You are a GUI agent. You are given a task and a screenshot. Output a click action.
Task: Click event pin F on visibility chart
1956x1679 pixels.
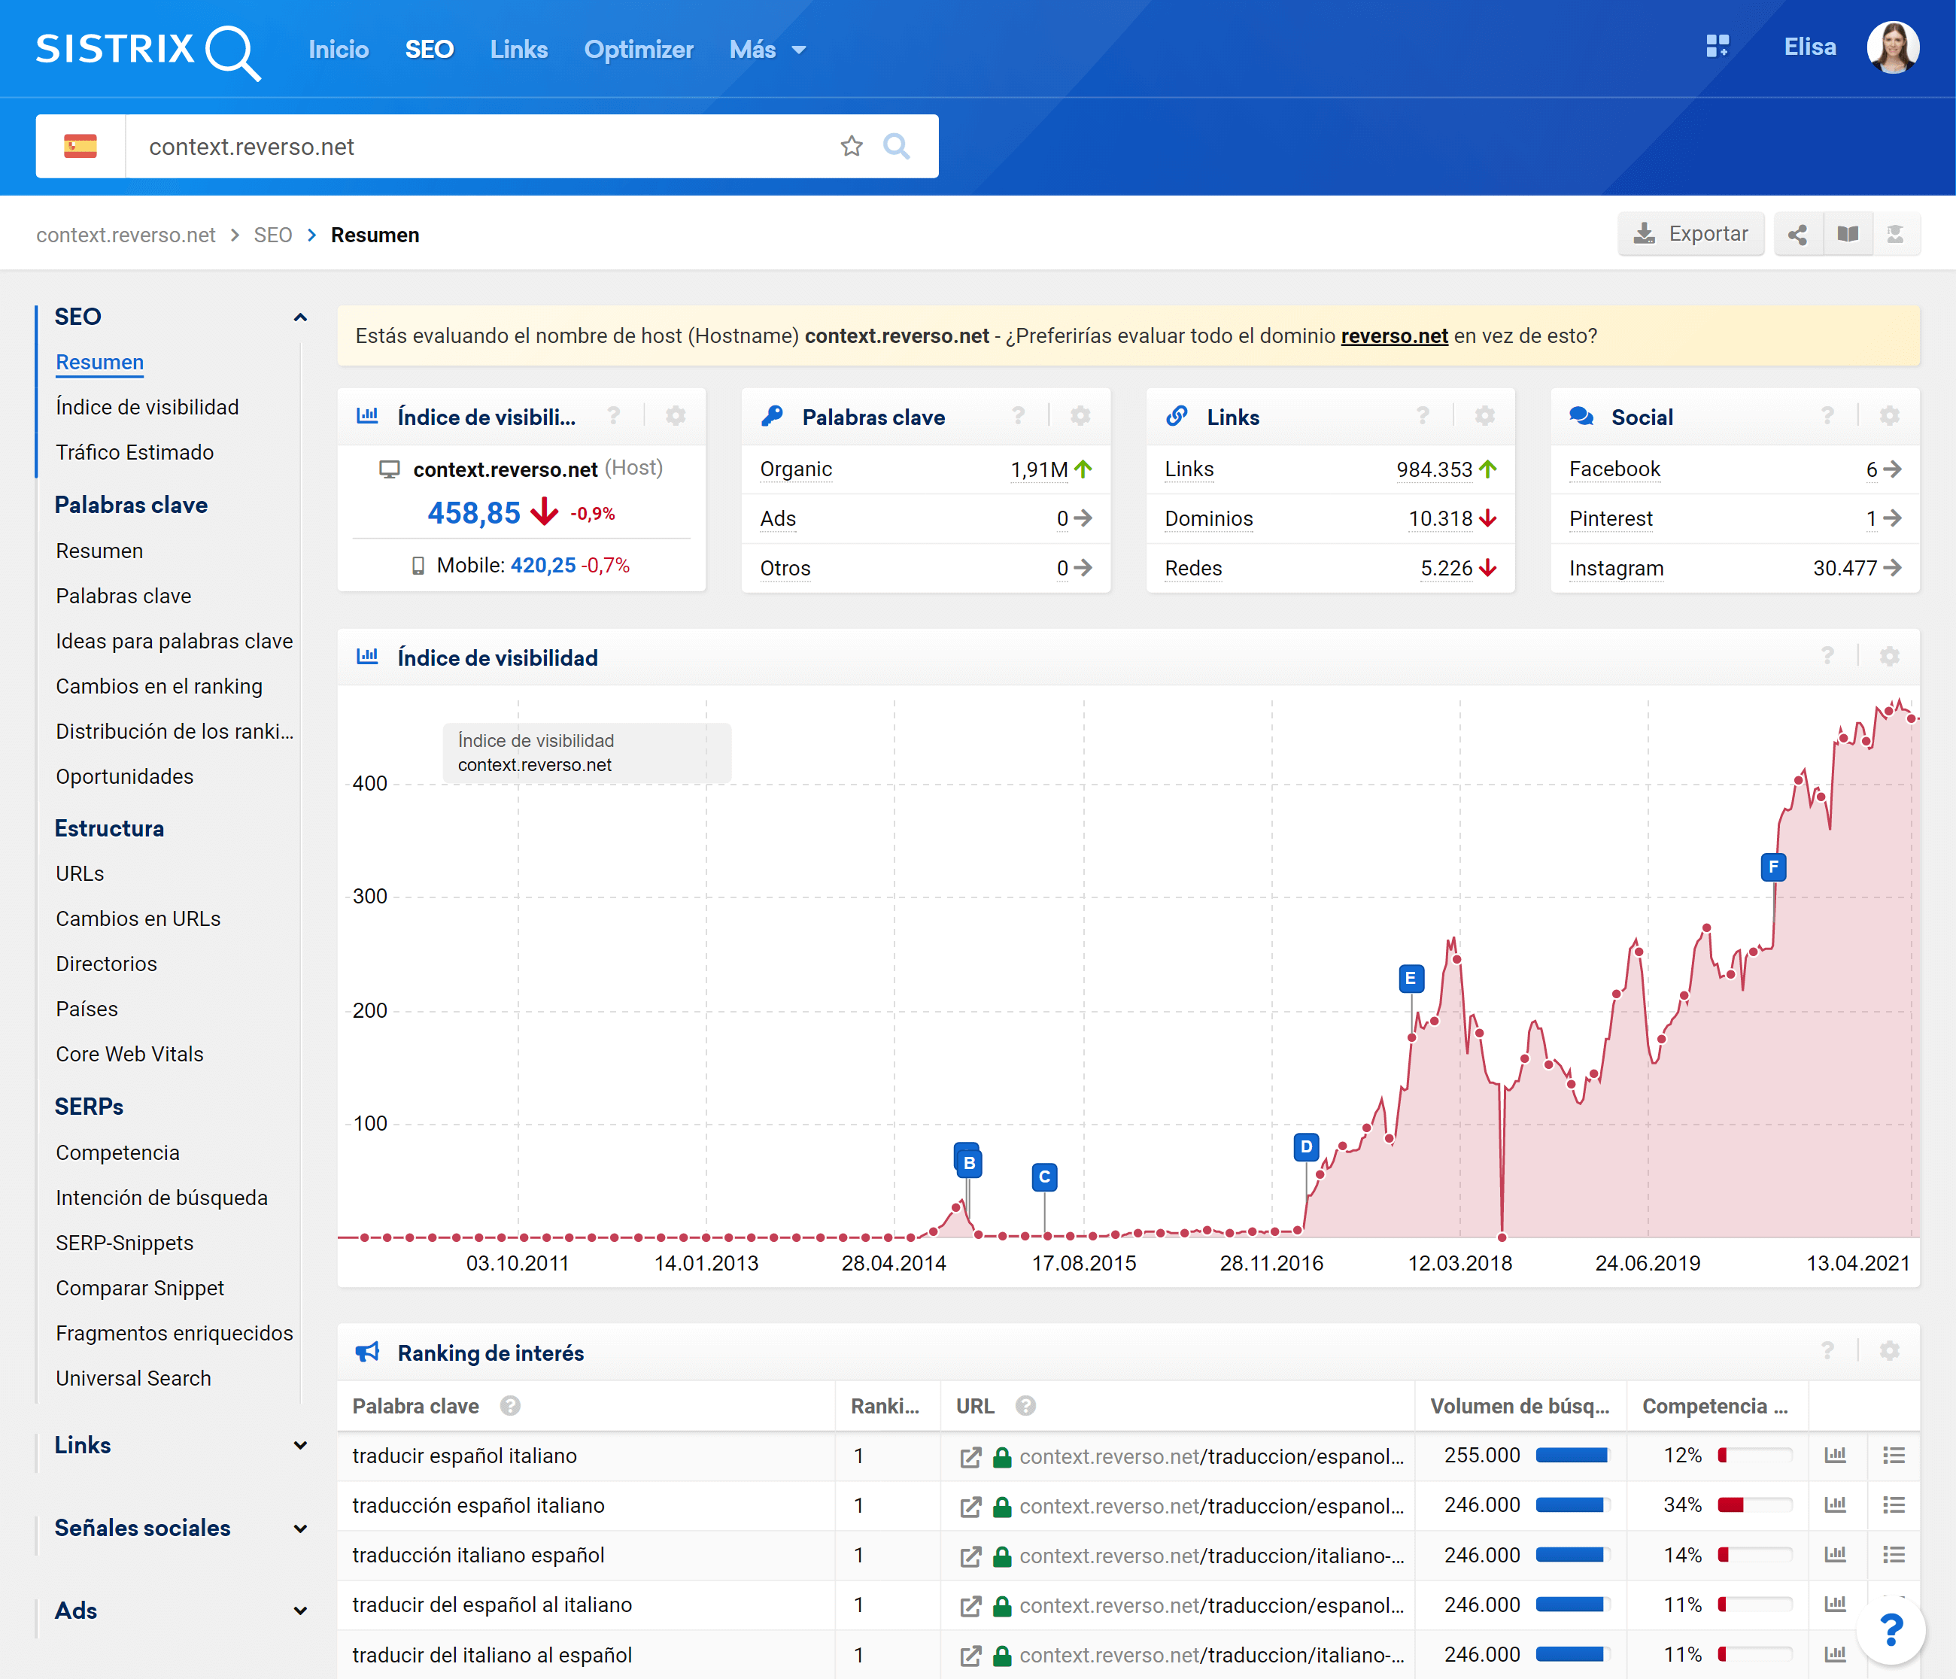(x=1773, y=867)
